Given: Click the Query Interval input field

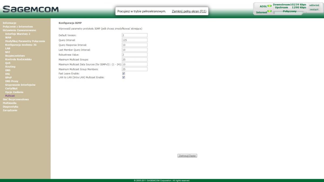Looking at the screenshot, I should coord(134,40).
